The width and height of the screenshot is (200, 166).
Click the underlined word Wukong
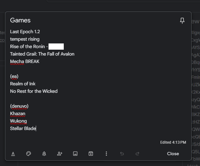pyautogui.click(x=18, y=121)
